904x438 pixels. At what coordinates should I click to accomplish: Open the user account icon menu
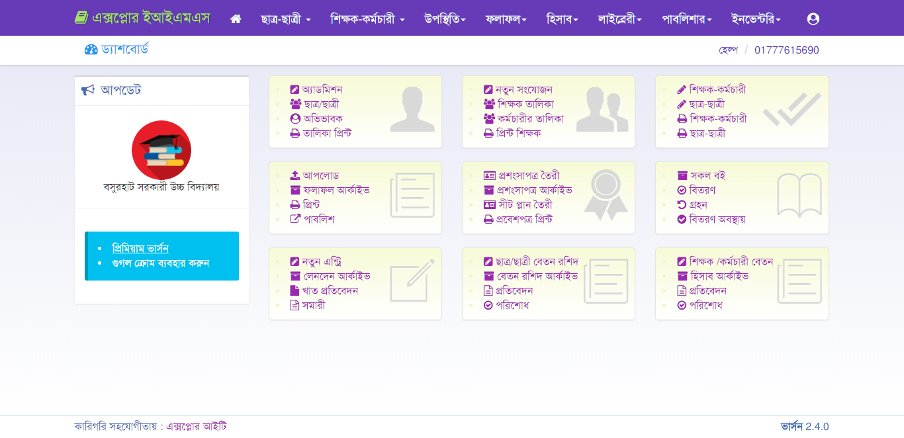(813, 19)
